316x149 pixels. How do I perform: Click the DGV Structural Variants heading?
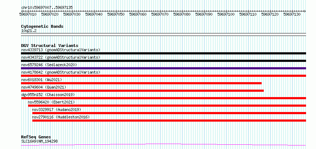pos(50,46)
